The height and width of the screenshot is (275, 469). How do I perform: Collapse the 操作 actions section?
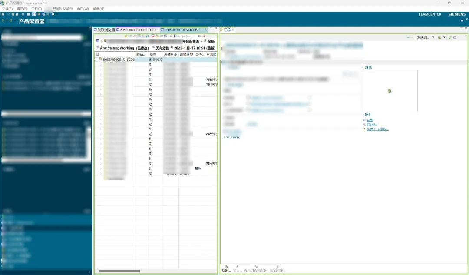[363, 115]
